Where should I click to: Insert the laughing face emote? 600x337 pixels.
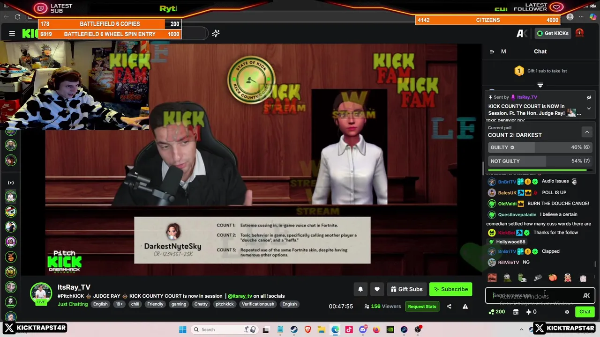coord(492,278)
